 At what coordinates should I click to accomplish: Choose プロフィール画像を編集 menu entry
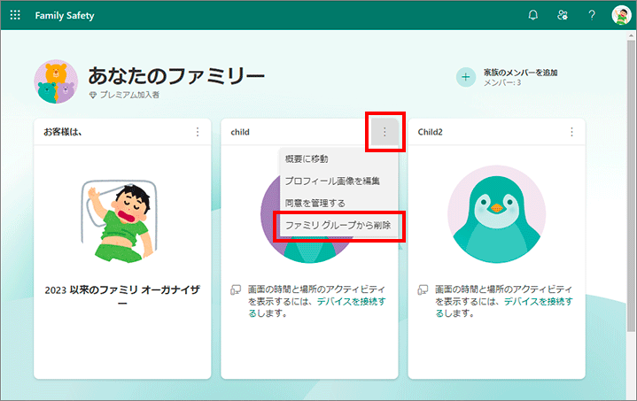[x=332, y=181]
